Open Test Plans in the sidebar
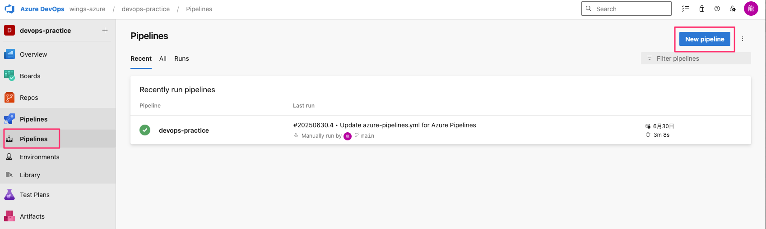Viewport: 766px width, 229px height. pos(34,195)
